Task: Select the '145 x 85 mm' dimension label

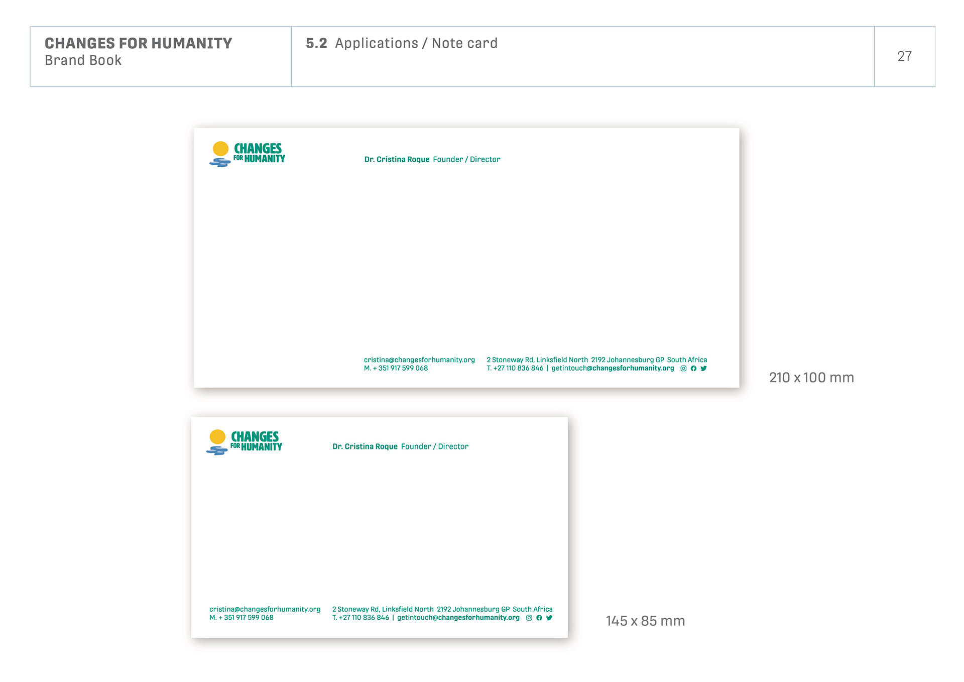Action: pyautogui.click(x=645, y=621)
